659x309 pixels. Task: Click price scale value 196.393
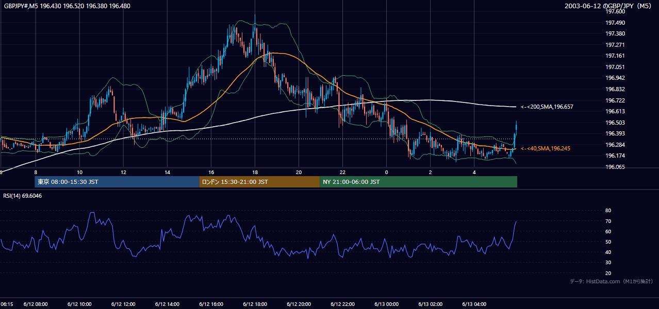pos(615,133)
